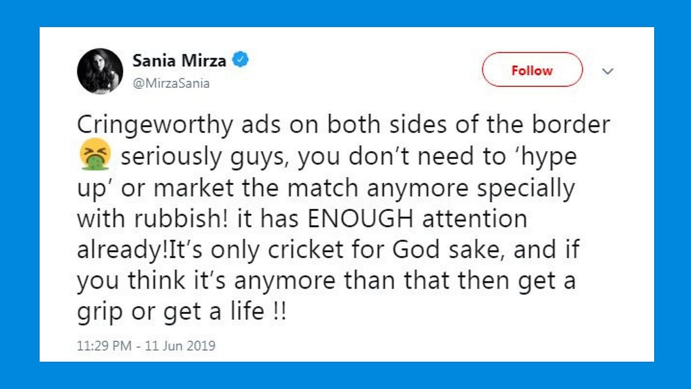The height and width of the screenshot is (389, 691).
Task: Click the Sania Mirza display name
Action: click(x=179, y=59)
